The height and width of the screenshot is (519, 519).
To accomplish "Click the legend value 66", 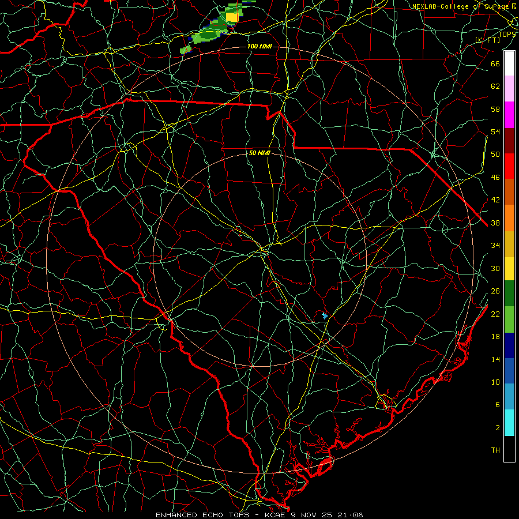I will pos(495,63).
